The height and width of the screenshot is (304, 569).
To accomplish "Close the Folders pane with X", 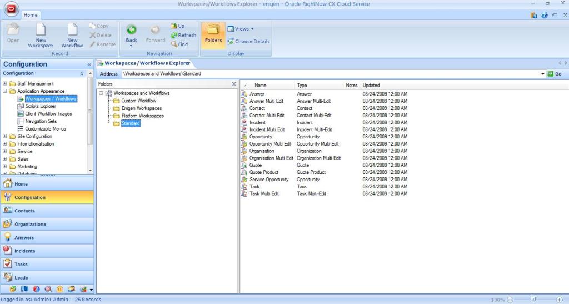I will [x=233, y=84].
